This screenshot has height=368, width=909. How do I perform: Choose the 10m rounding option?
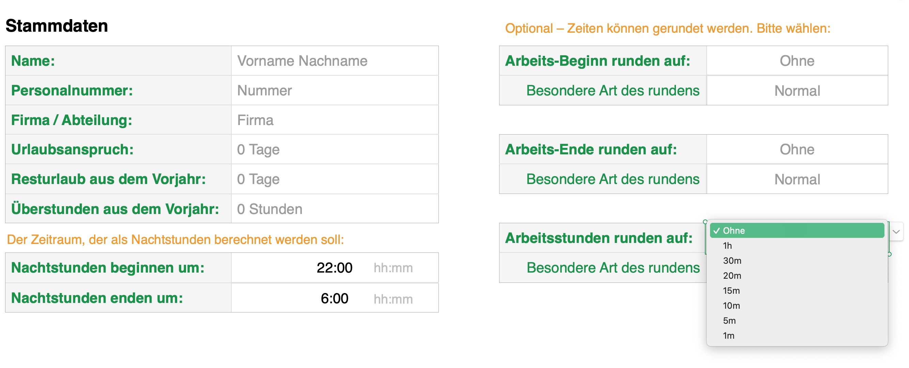coord(731,306)
